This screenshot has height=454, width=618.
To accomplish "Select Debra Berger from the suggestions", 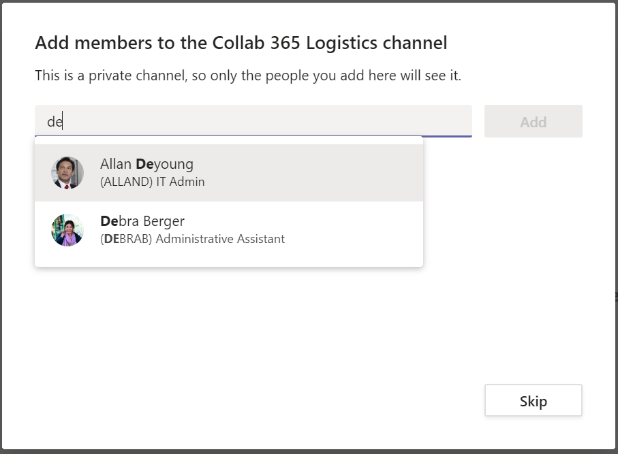I will [x=229, y=230].
